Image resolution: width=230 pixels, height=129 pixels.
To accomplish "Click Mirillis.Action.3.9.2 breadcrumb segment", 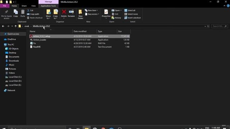I will (41, 26).
